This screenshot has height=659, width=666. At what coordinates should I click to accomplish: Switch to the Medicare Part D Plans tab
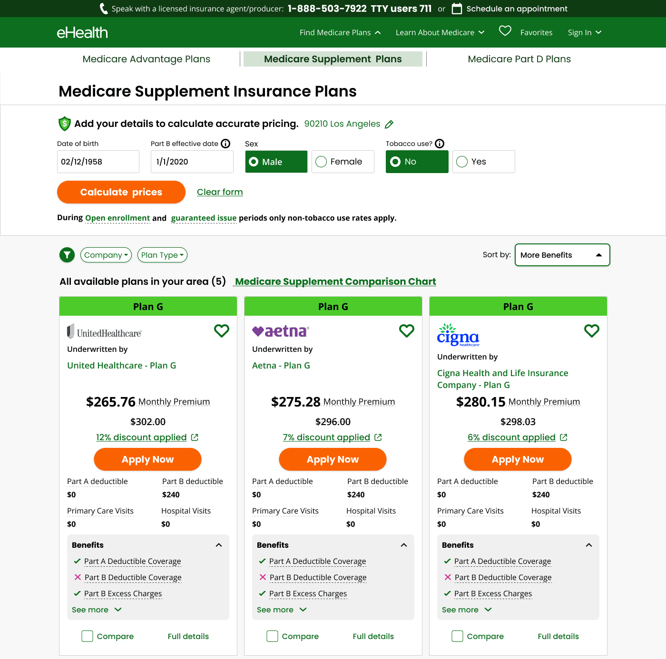(x=519, y=59)
